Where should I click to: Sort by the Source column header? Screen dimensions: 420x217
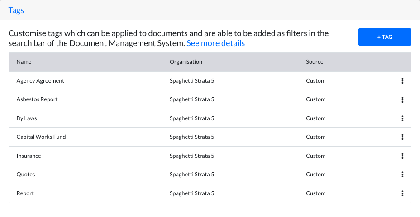click(315, 62)
